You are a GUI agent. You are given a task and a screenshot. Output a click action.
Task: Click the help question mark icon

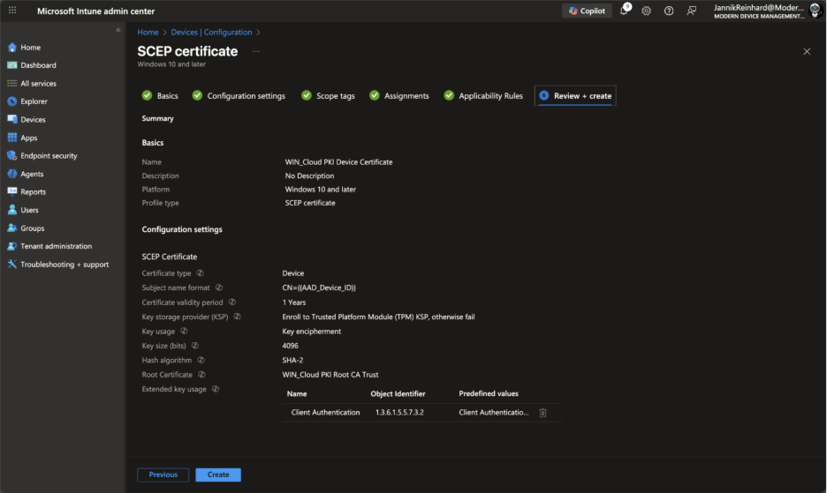point(669,11)
